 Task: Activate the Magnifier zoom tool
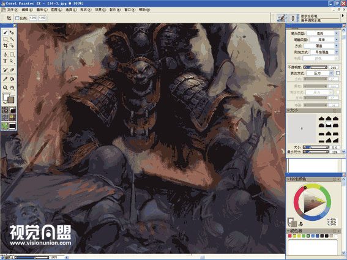click(6, 88)
